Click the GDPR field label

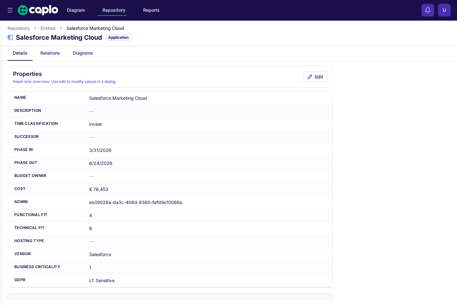[20, 280]
